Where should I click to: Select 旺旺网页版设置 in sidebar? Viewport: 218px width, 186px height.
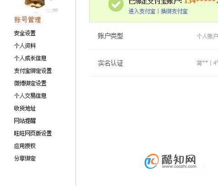pyautogui.click(x=33, y=133)
